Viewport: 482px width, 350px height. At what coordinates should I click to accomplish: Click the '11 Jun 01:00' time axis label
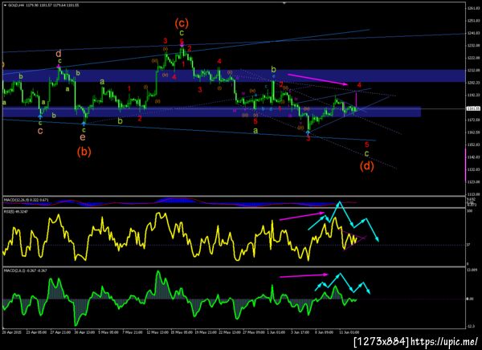coord(349,332)
